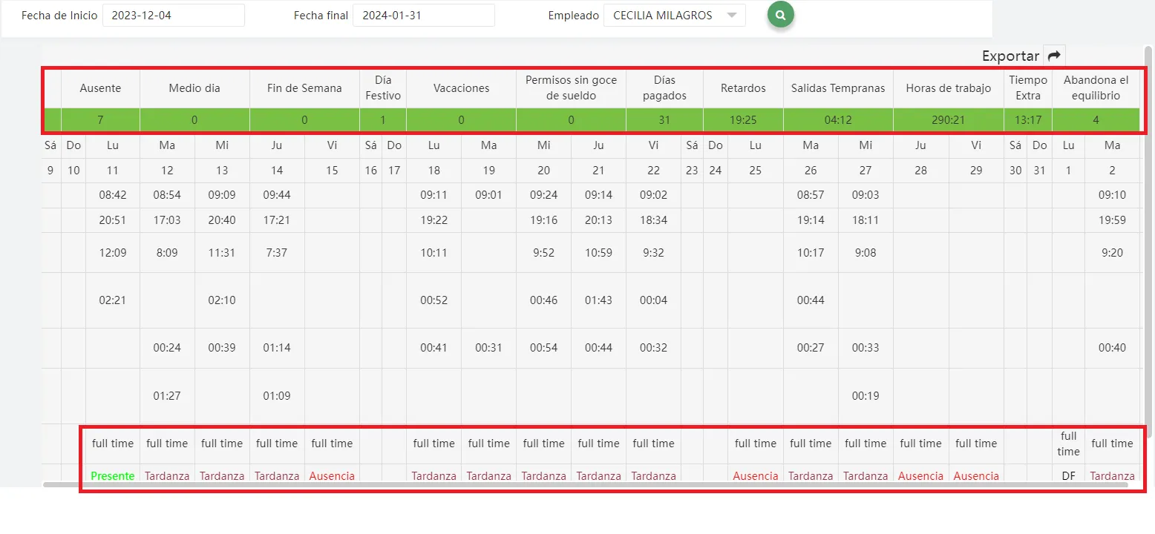
Task: Click the 08:42 check-in time on day 11
Action: [x=113, y=196]
